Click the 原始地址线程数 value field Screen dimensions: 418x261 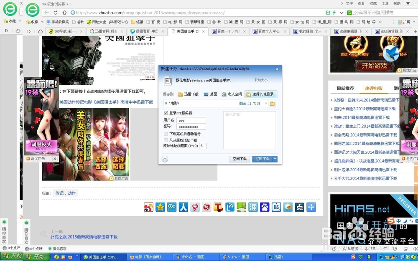[203, 146]
